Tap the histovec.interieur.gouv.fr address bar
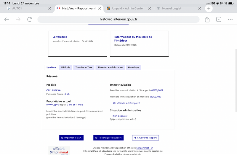Screen dimensions: 237x155 118,19
